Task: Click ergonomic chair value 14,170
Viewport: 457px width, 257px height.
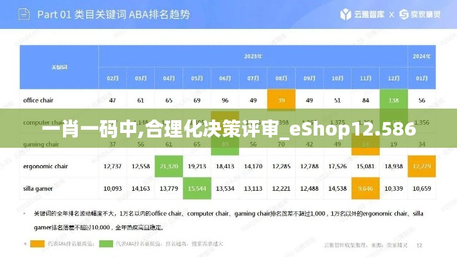Action: (253, 166)
